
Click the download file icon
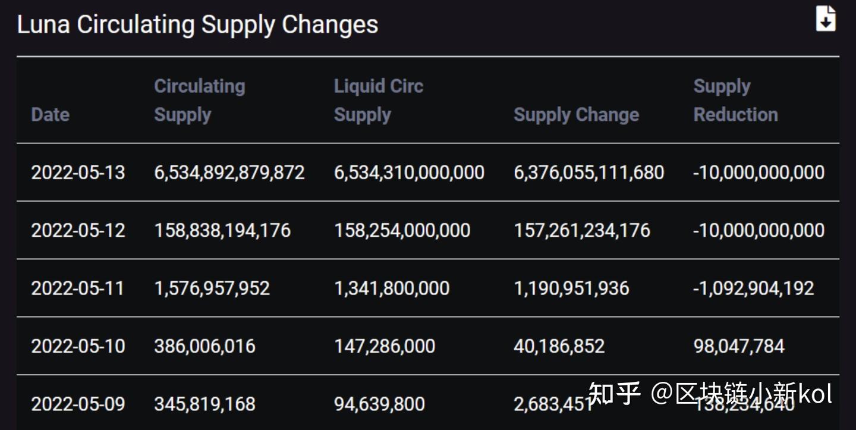pyautogui.click(x=826, y=18)
